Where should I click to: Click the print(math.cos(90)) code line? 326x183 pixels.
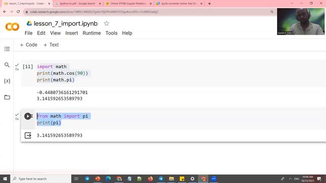coord(62,73)
